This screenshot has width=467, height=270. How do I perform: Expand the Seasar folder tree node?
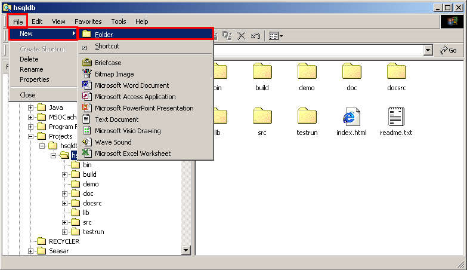click(30, 251)
